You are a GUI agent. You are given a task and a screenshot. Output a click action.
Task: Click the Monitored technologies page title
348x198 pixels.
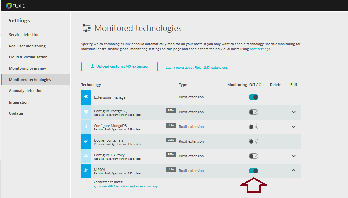click(138, 28)
